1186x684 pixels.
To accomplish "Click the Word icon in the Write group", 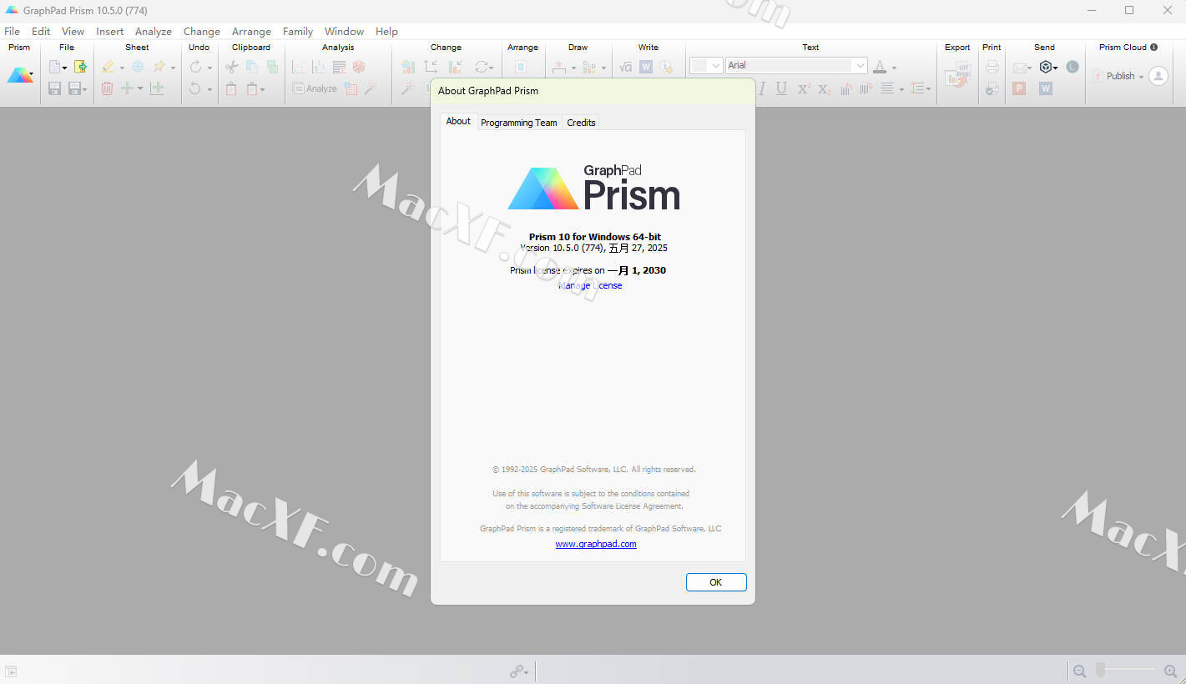I will click(646, 67).
